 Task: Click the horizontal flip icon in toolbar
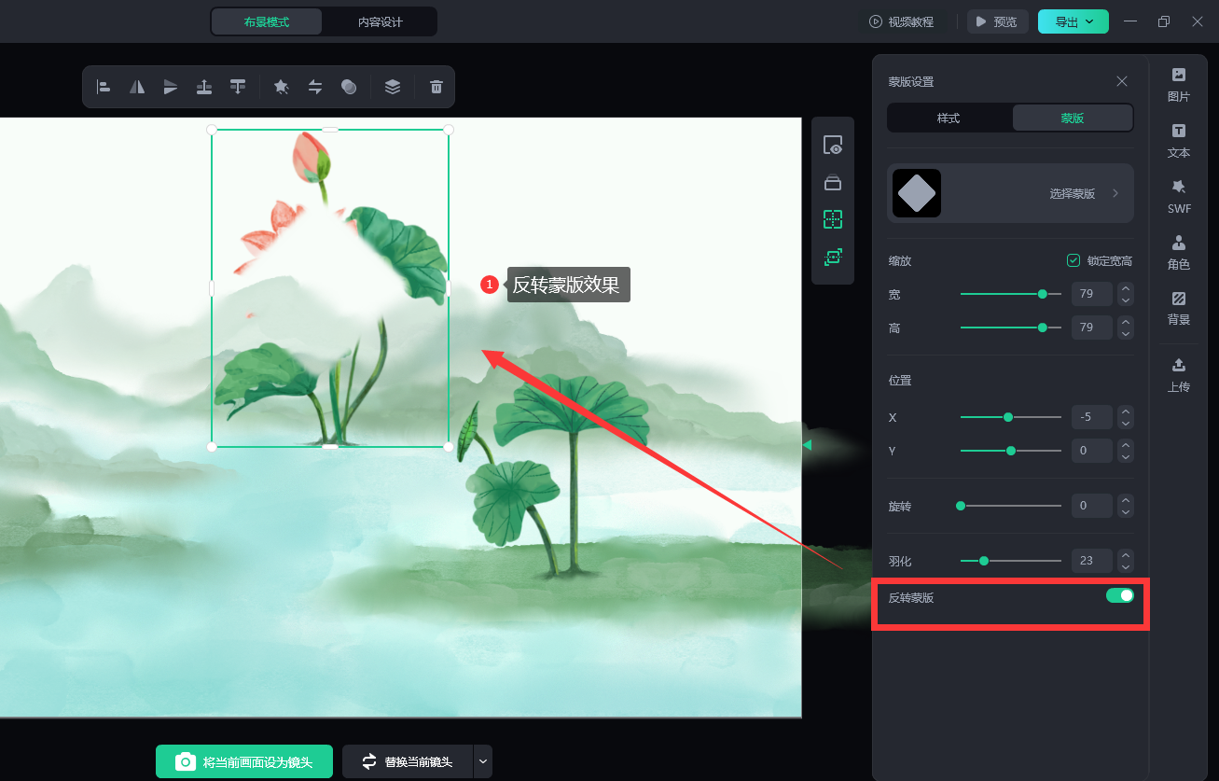click(x=137, y=87)
